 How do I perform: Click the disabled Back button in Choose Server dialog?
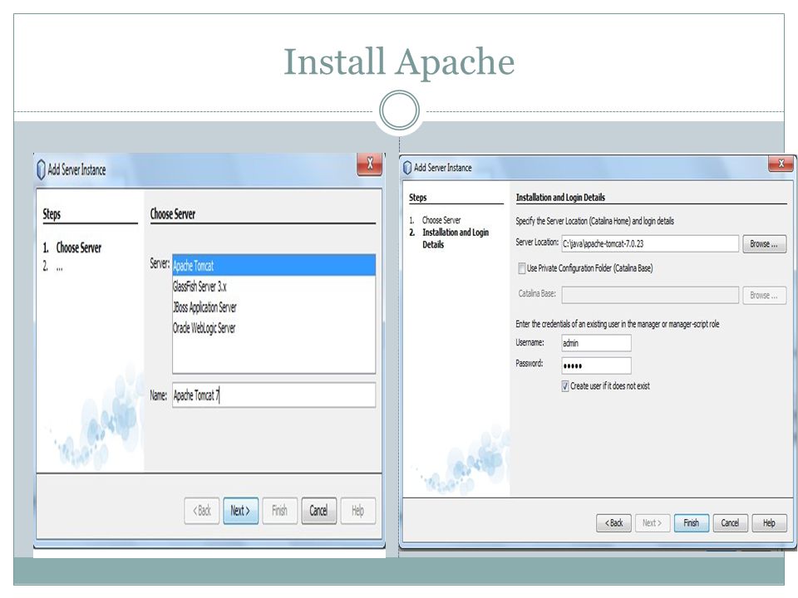point(202,511)
